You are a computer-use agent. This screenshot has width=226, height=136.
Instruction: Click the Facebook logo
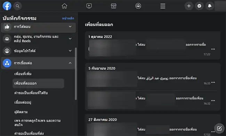point(7,6)
